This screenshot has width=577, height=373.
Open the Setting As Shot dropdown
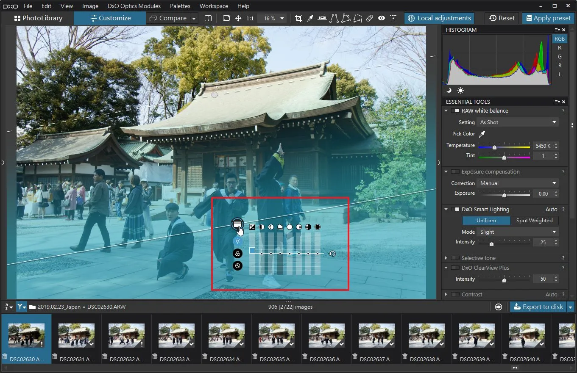tap(518, 122)
